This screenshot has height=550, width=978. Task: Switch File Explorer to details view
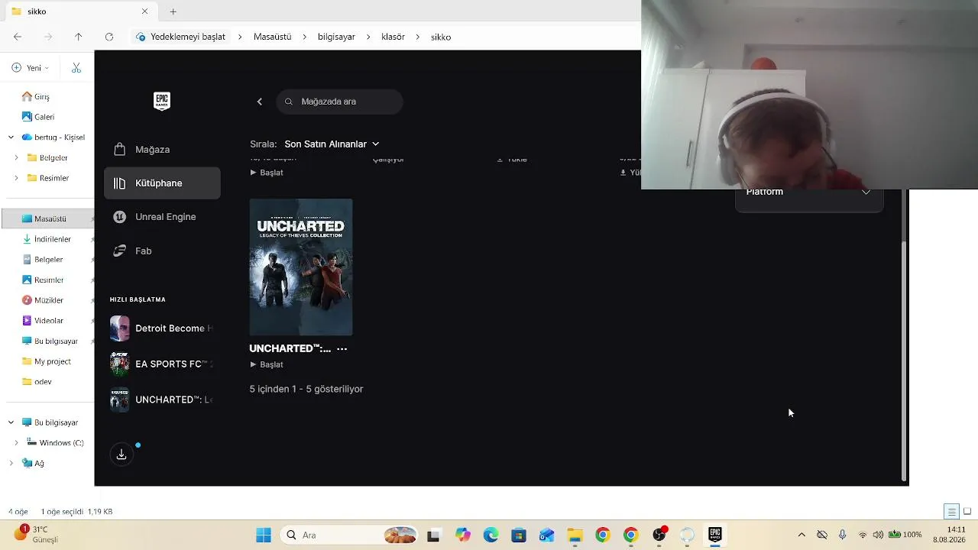point(951,512)
